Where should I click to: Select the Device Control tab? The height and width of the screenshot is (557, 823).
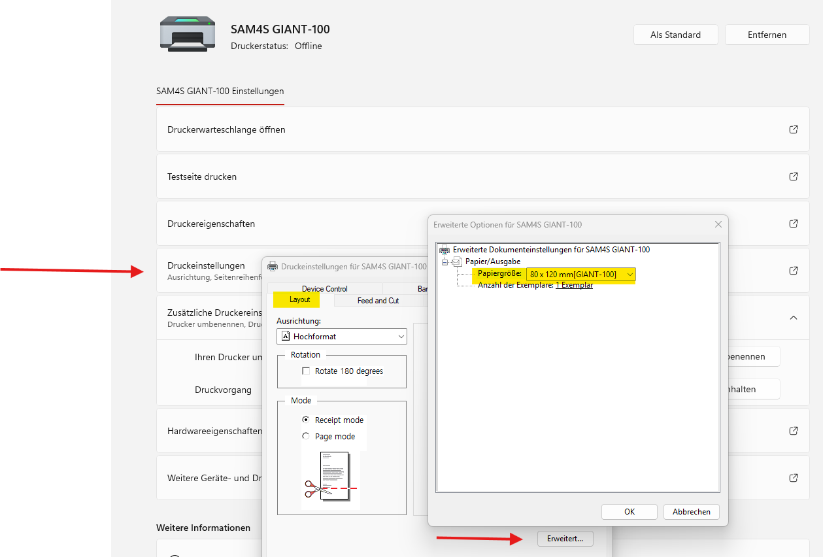325,289
